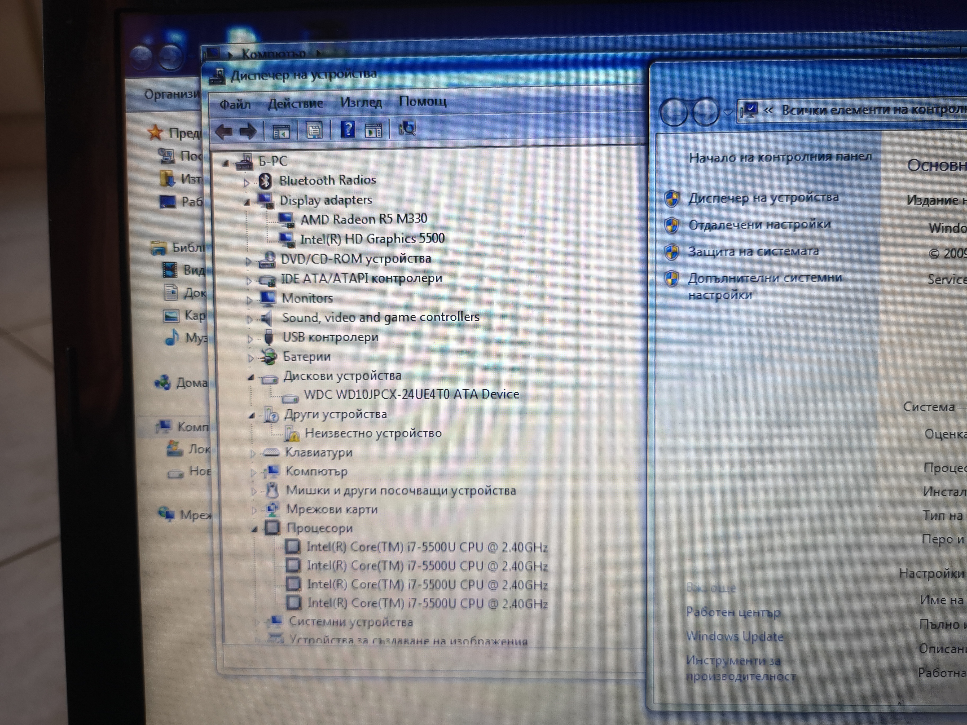The width and height of the screenshot is (967, 725).
Task: Click the USB контролери icon
Action: click(x=269, y=337)
